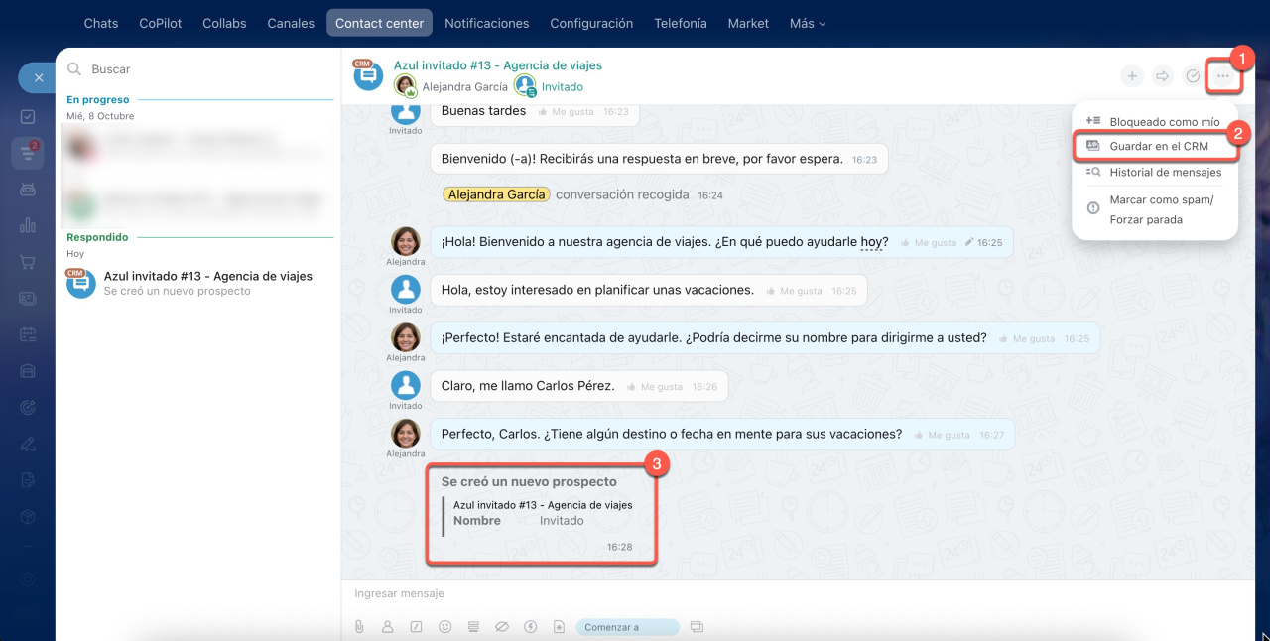Open the shopping cart icon in left sidebar
This screenshot has height=641, width=1270.
point(28,262)
